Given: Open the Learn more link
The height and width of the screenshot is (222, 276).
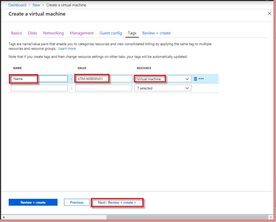Looking at the screenshot, I should [x=67, y=49].
